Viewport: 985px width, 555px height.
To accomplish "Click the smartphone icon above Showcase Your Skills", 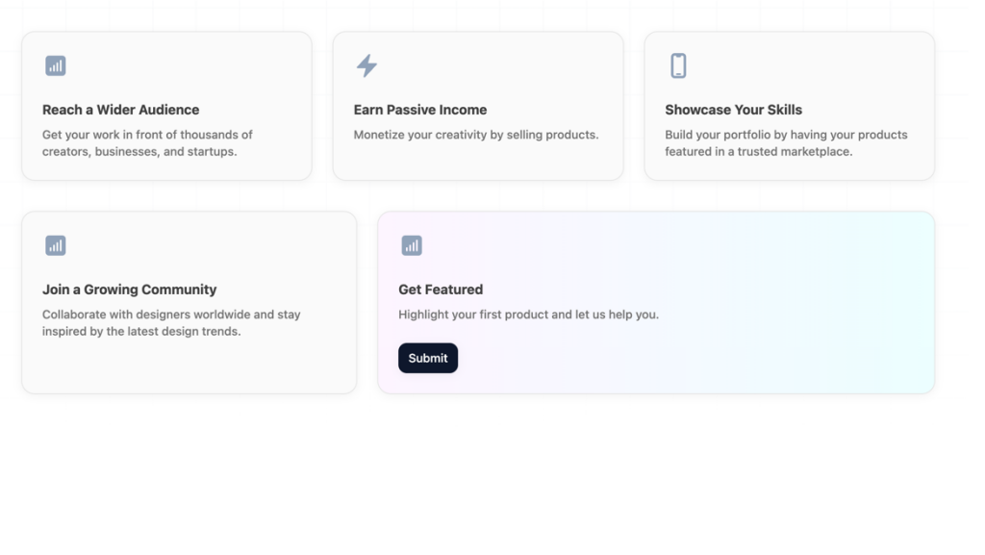I will (678, 65).
